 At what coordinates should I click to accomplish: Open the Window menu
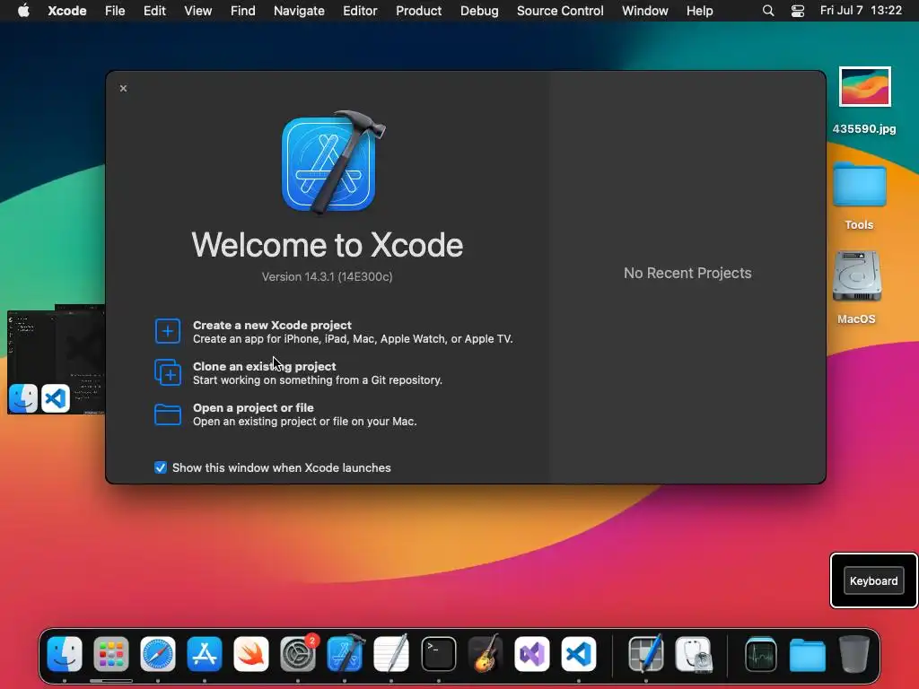[644, 11]
